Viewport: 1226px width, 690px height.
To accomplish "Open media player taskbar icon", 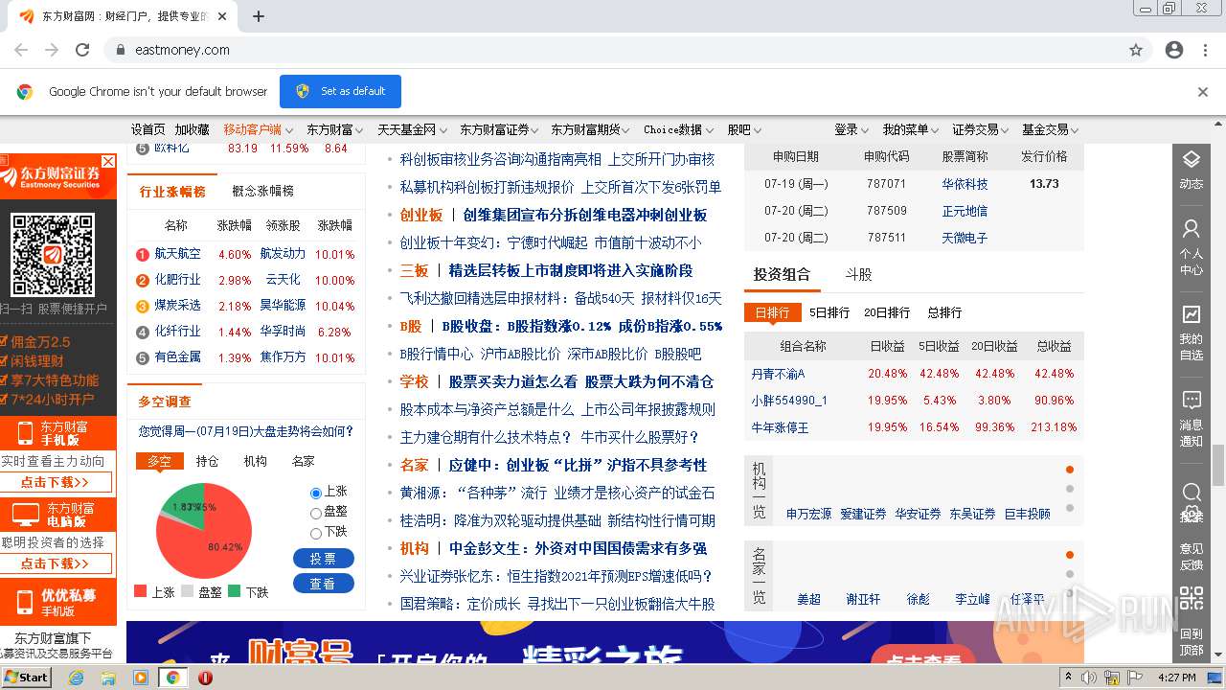I will 141,678.
